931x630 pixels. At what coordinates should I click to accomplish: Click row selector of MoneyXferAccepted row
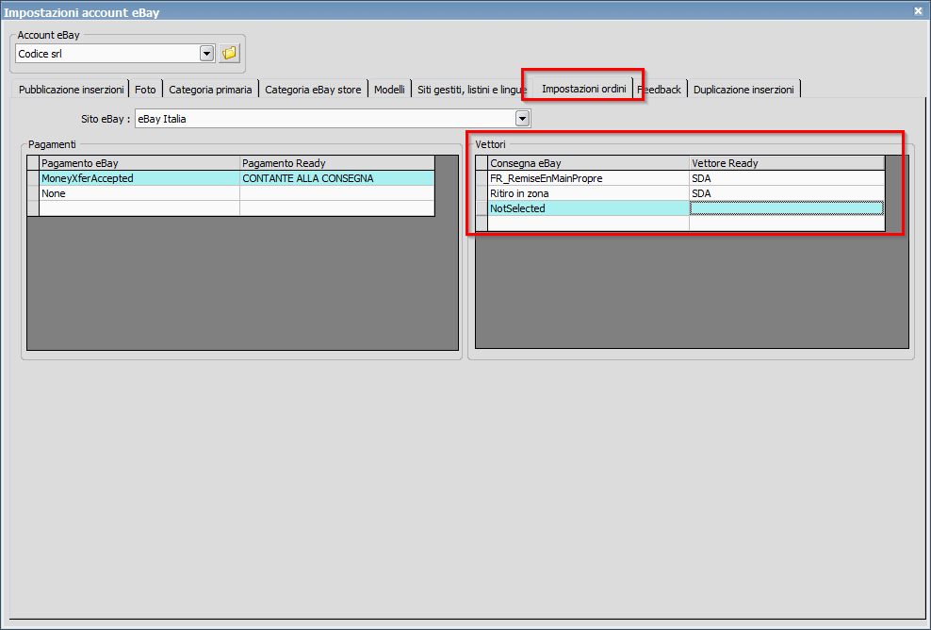(33, 178)
